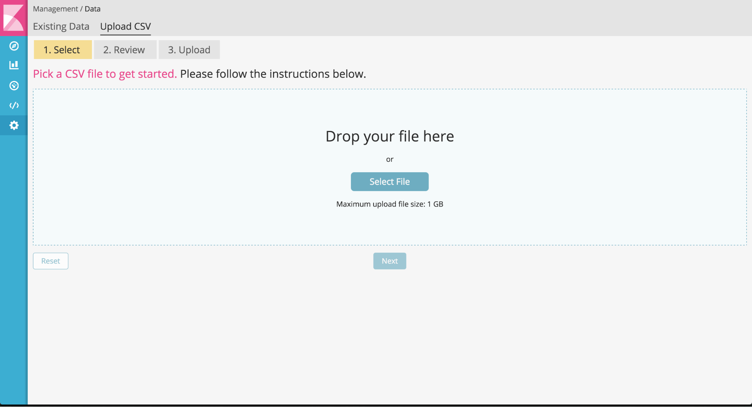This screenshot has height=407, width=752.
Task: Switch to the Existing Data tab
Action: (61, 26)
